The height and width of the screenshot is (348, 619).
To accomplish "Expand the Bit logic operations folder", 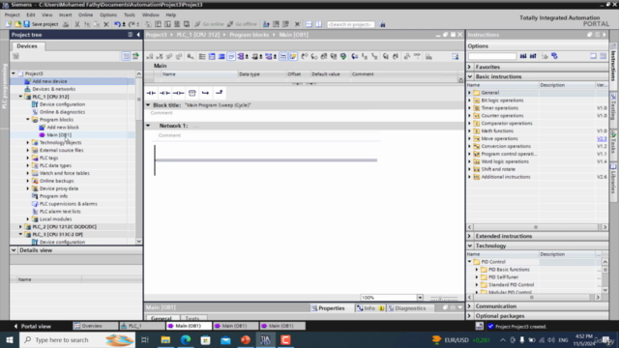I will [x=470, y=101].
